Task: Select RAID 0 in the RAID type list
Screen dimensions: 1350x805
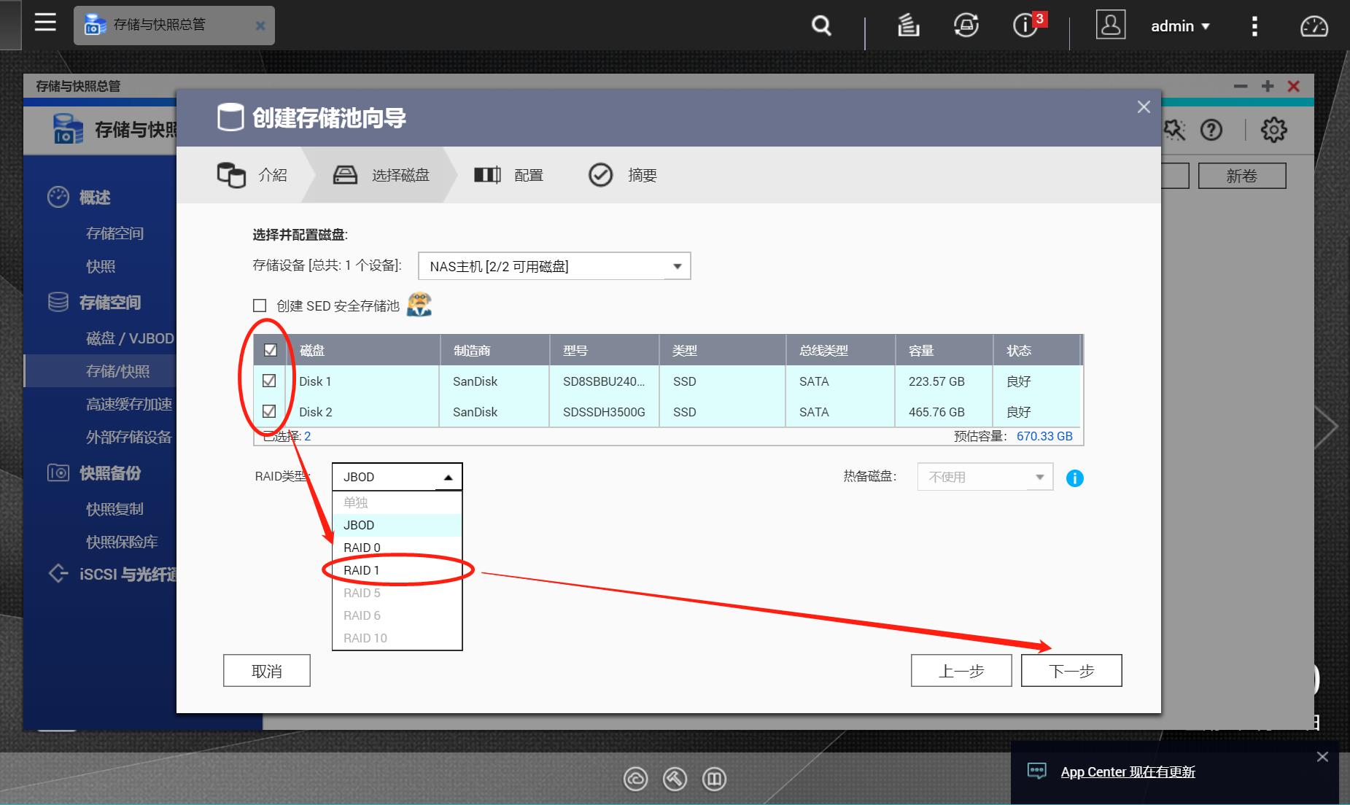Action: pyautogui.click(x=362, y=547)
